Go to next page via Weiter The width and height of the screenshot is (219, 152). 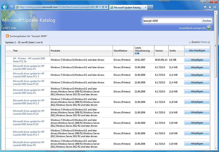pyautogui.click(x=204, y=42)
